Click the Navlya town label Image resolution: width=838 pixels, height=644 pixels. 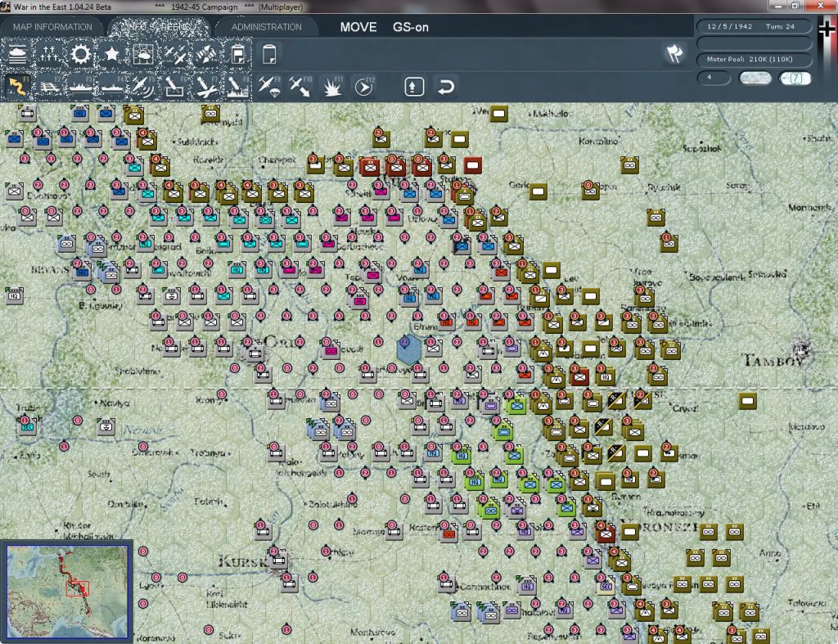(x=115, y=403)
